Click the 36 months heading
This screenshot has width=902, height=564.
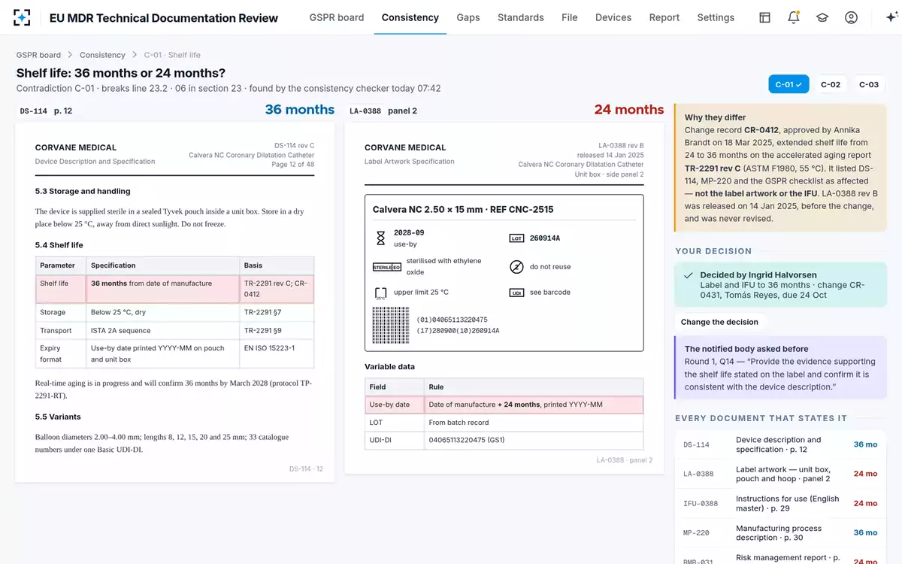pyautogui.click(x=299, y=110)
